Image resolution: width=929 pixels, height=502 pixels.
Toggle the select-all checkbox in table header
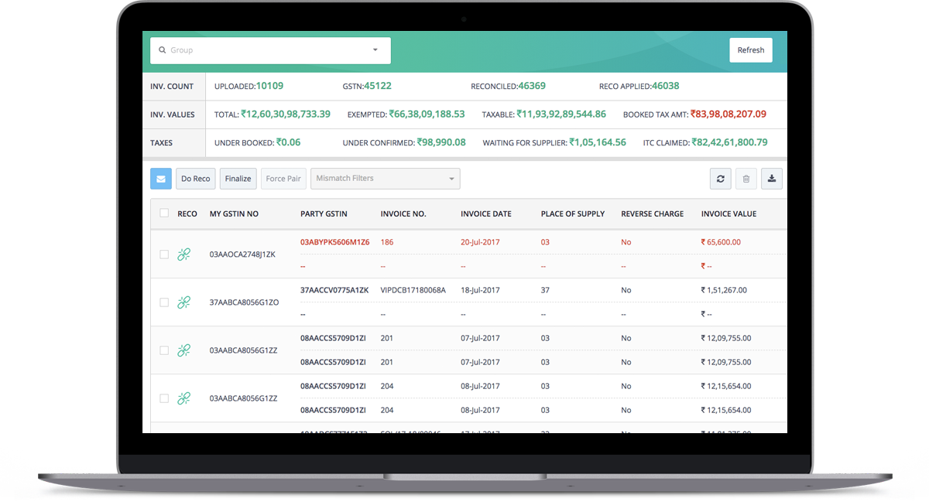point(164,213)
